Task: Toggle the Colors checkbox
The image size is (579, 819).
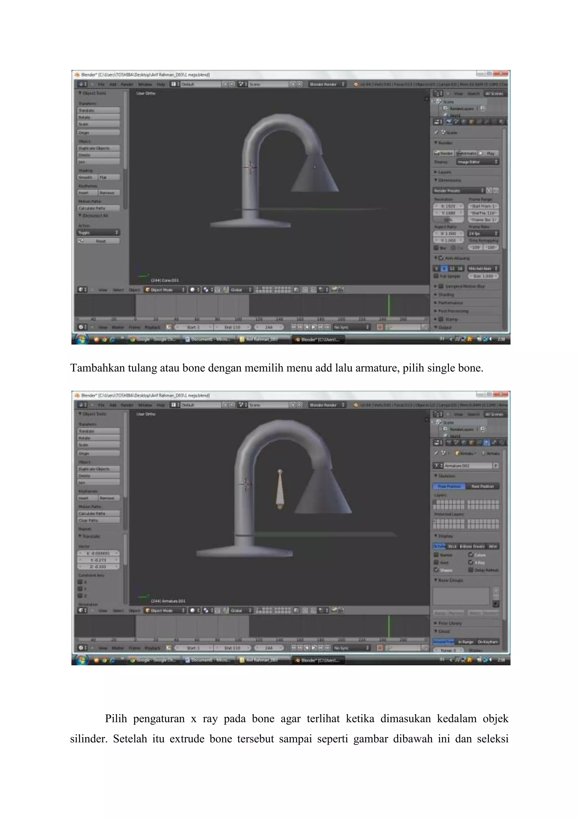Action: (x=471, y=554)
